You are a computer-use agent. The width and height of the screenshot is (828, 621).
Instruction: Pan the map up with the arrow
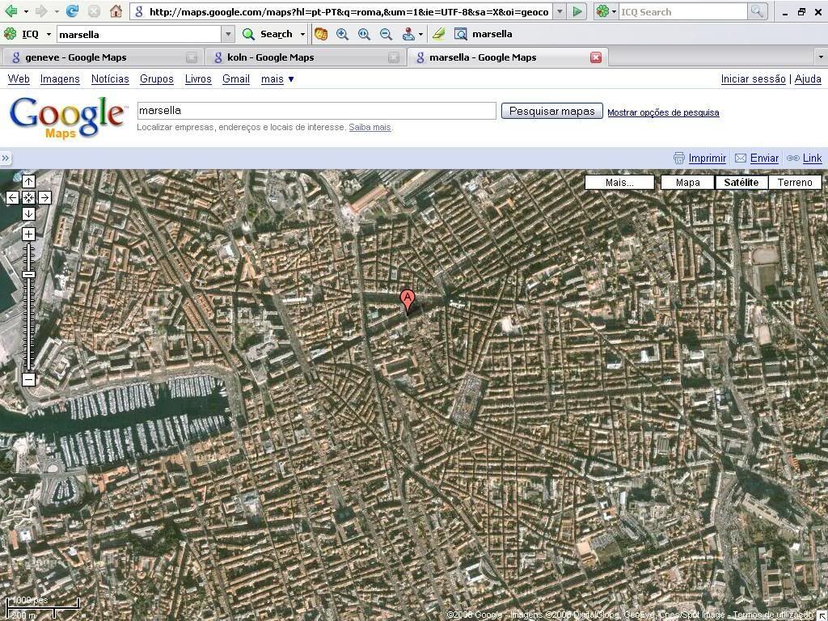28,181
